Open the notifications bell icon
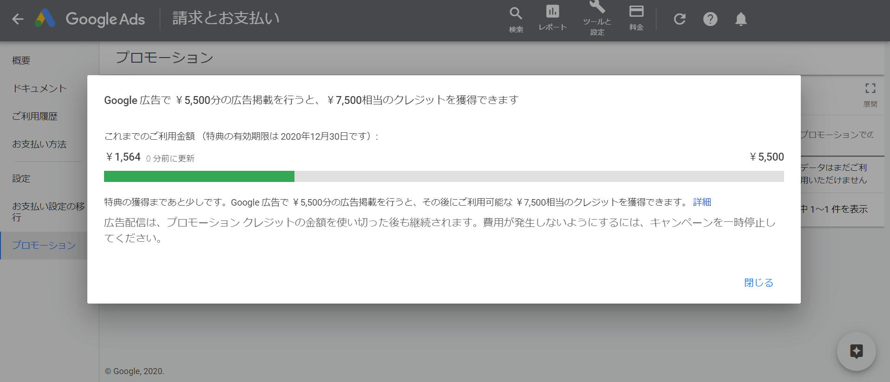The width and height of the screenshot is (890, 382). point(741,19)
